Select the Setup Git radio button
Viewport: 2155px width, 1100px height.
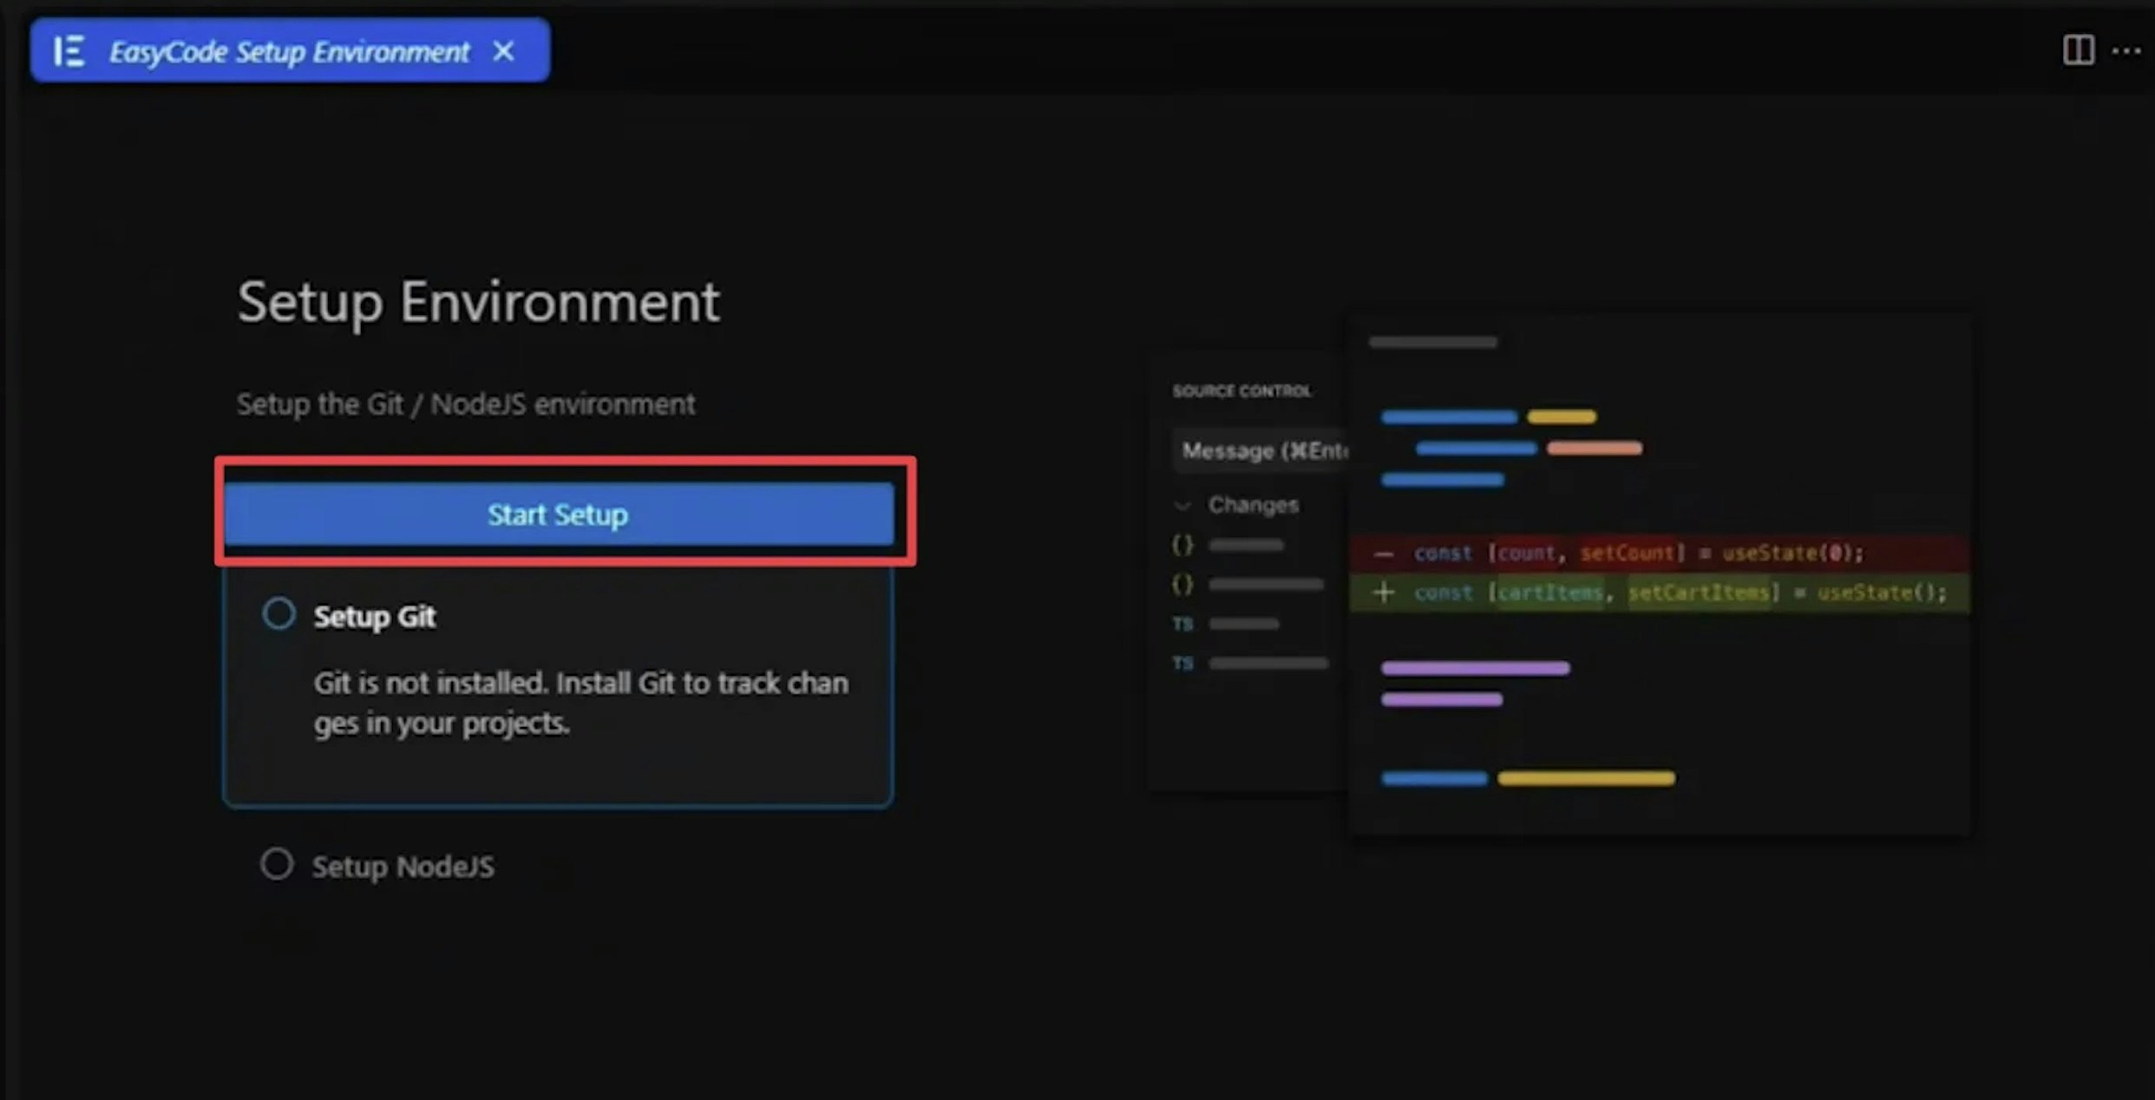coord(278,613)
